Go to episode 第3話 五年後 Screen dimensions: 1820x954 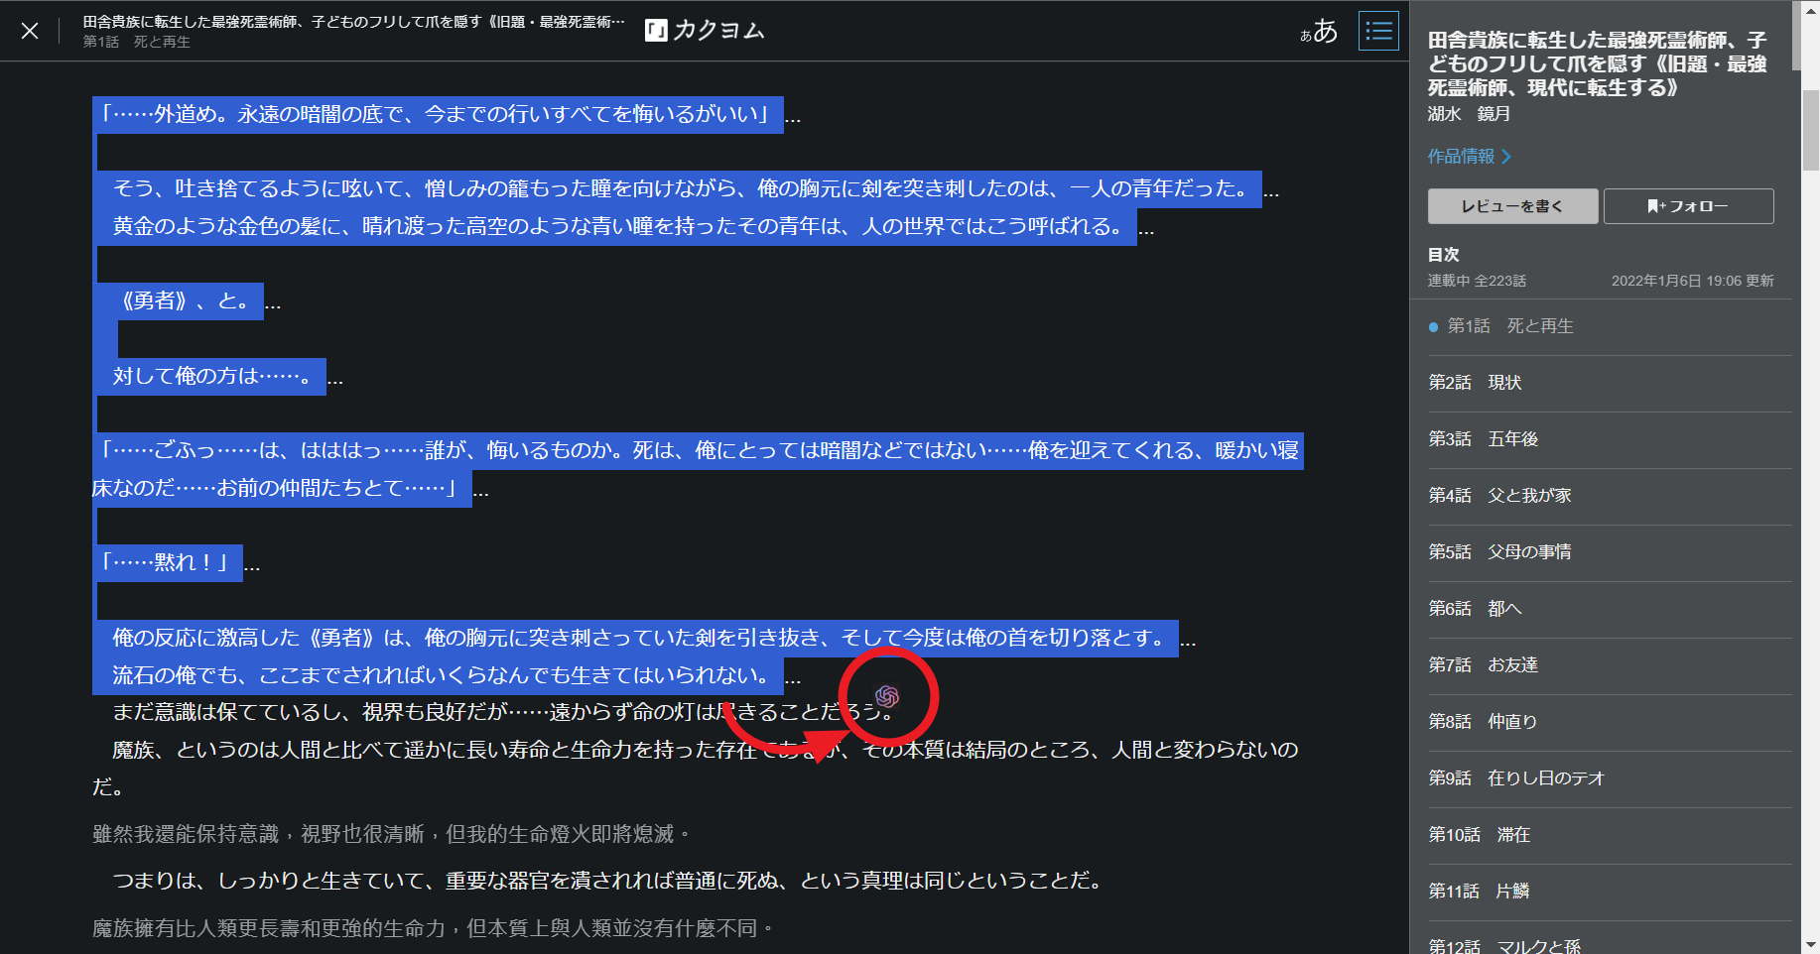(1483, 439)
